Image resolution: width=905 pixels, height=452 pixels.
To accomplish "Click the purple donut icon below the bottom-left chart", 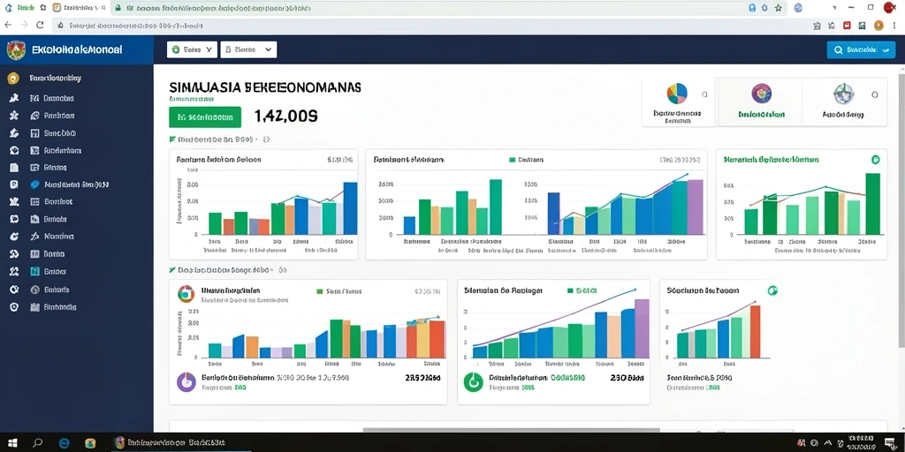I will point(186,381).
